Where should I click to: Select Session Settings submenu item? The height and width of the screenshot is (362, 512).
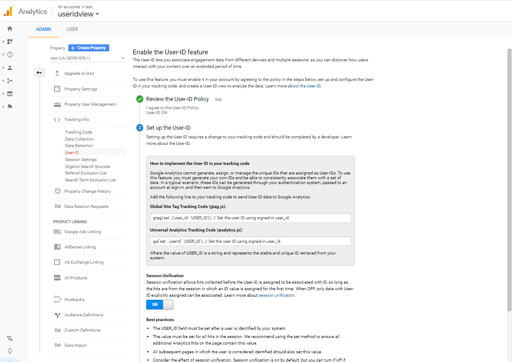[81, 159]
